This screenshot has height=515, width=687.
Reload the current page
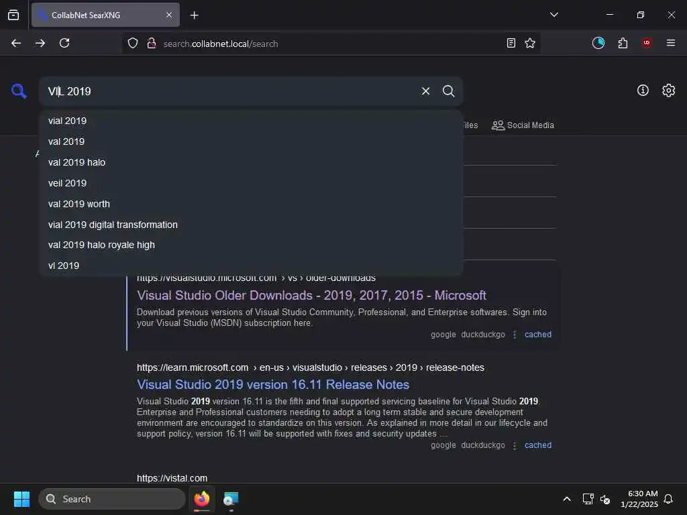point(64,43)
